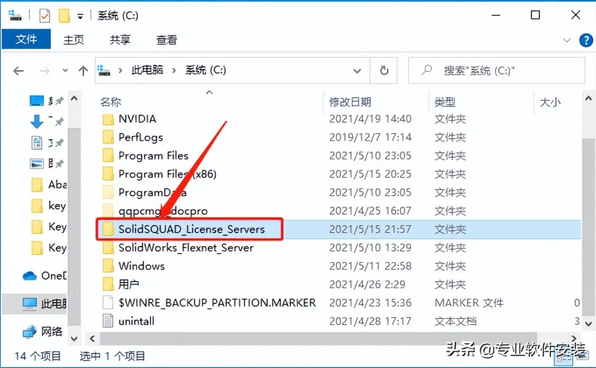Click the drive icon in the title bar
The width and height of the screenshot is (596, 368).
(15, 15)
